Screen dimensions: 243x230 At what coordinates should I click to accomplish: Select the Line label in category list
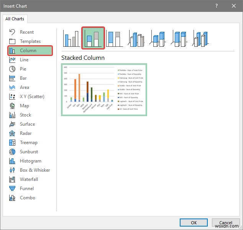24,60
